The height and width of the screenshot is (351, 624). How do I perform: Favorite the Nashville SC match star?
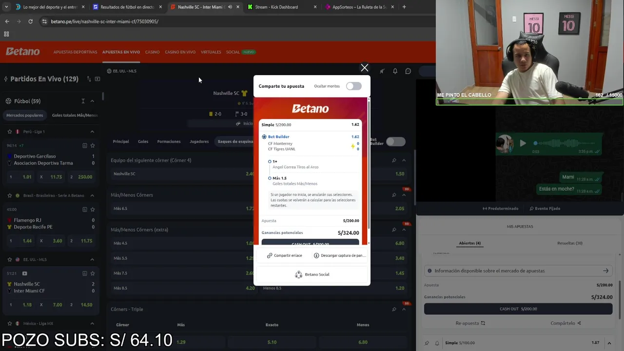click(93, 273)
